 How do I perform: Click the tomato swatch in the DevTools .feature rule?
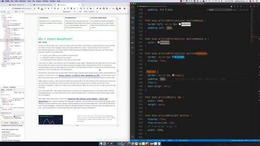(x=16, y=100)
